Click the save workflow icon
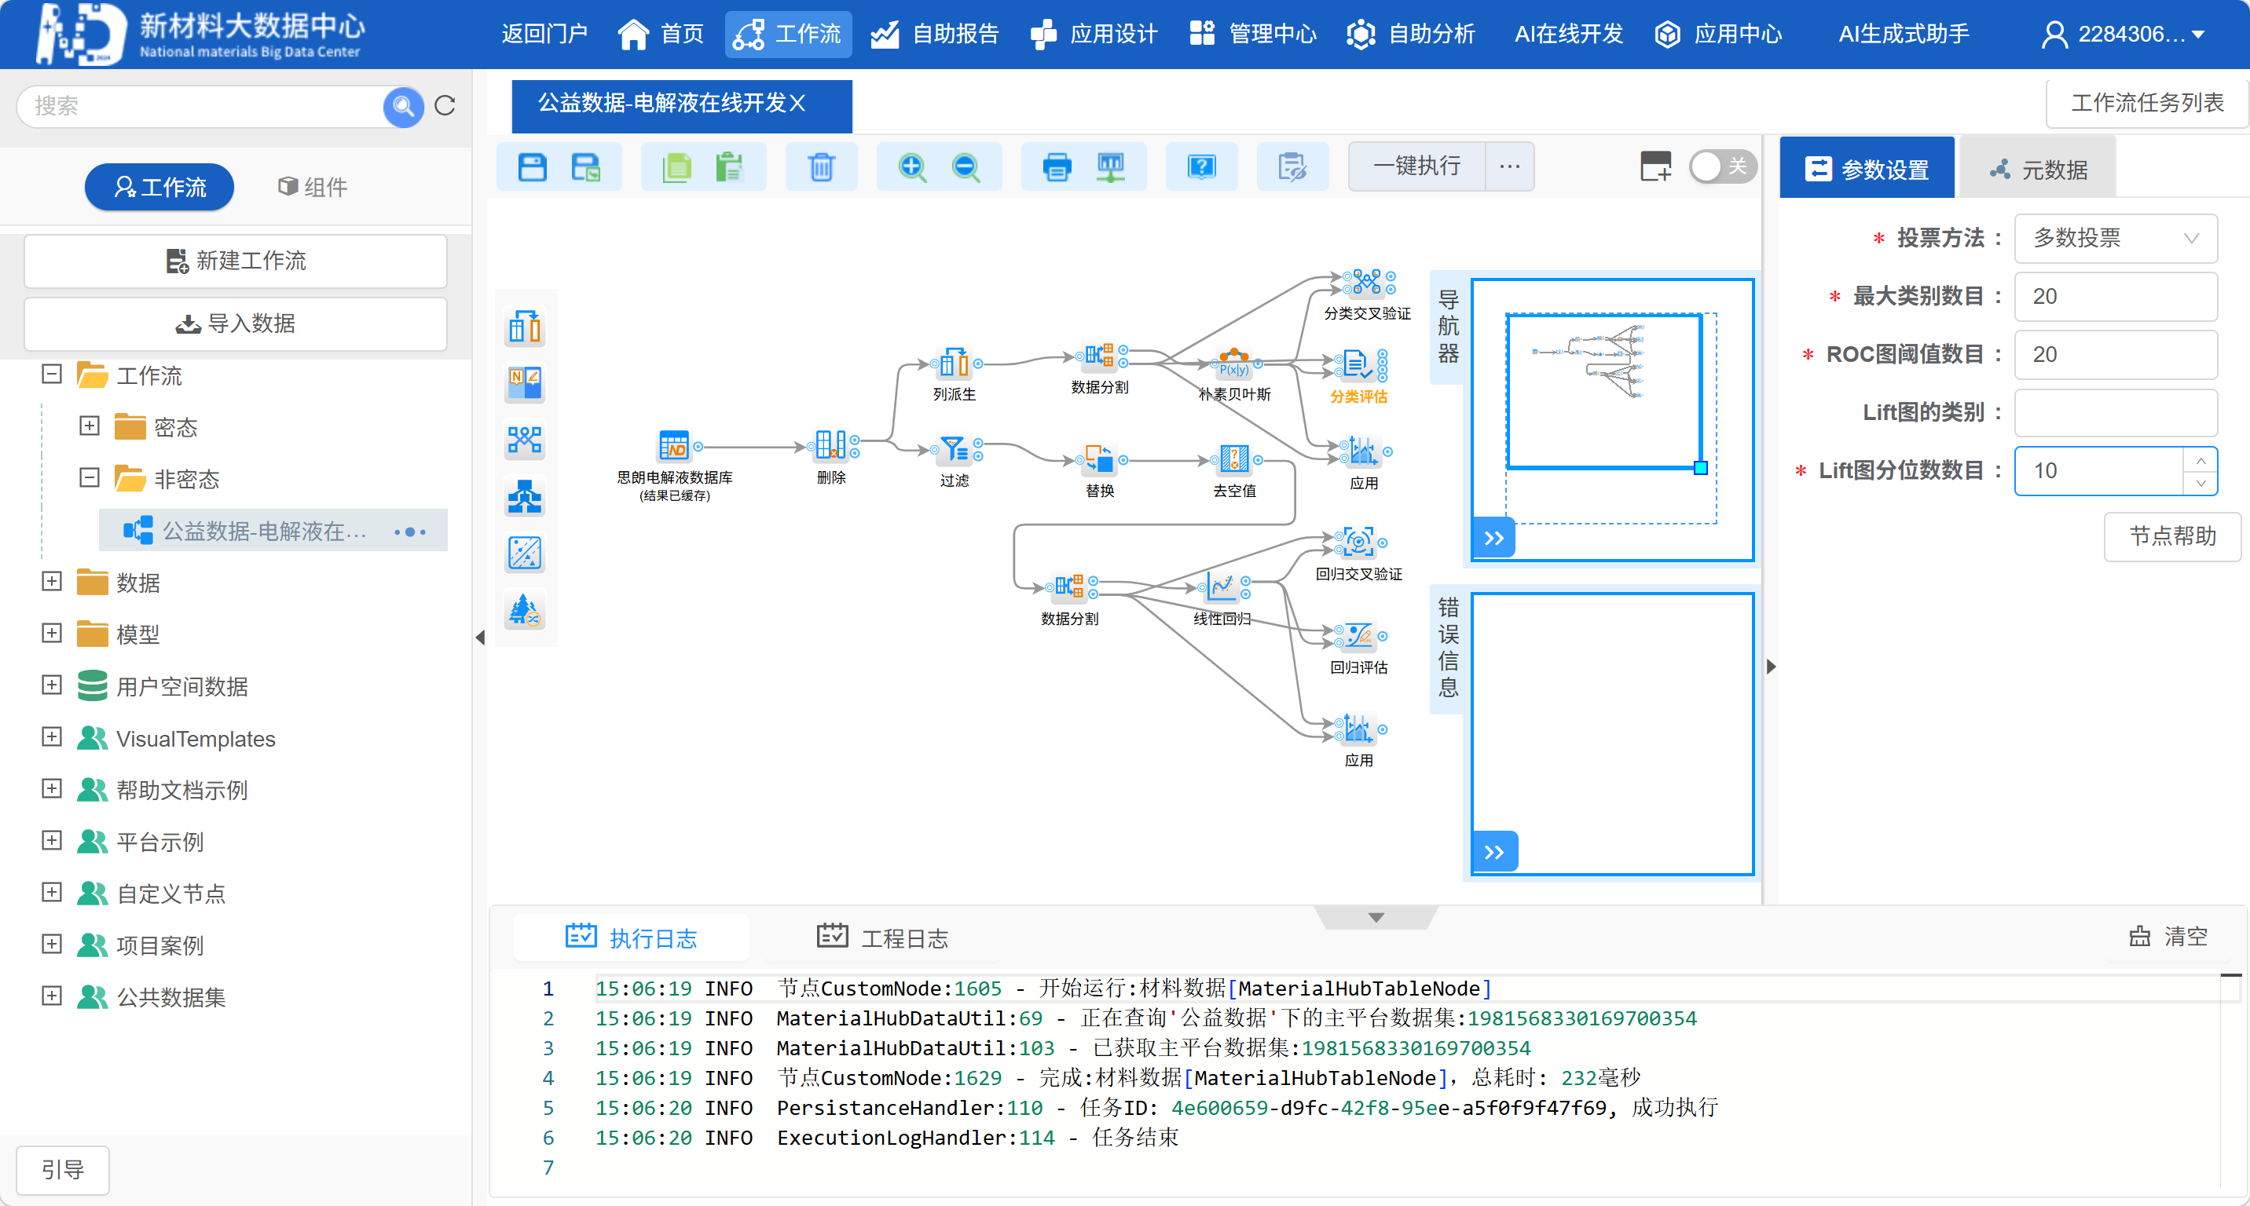The image size is (2250, 1206). point(532,166)
